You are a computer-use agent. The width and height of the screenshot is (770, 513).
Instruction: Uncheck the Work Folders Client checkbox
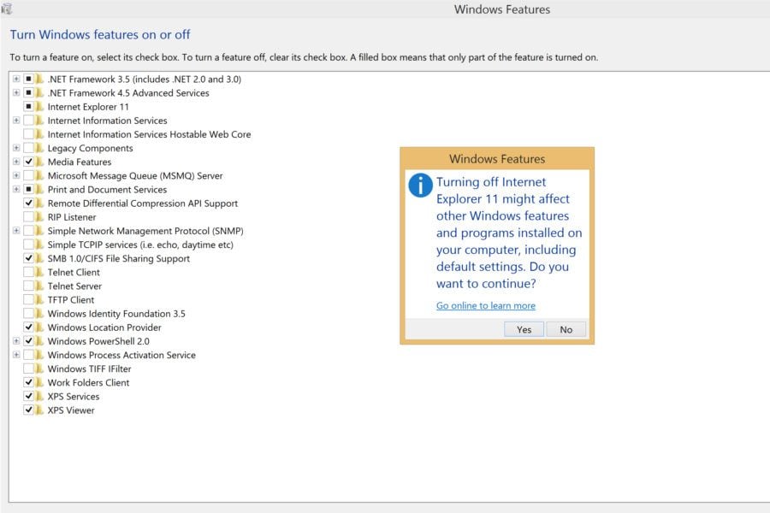click(x=28, y=382)
